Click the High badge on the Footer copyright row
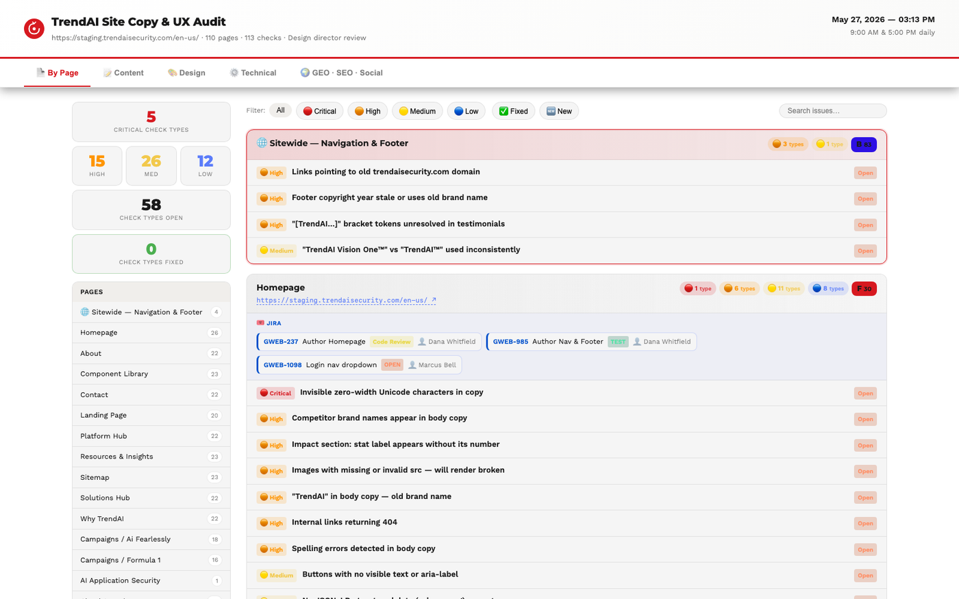The image size is (959, 599). click(271, 199)
